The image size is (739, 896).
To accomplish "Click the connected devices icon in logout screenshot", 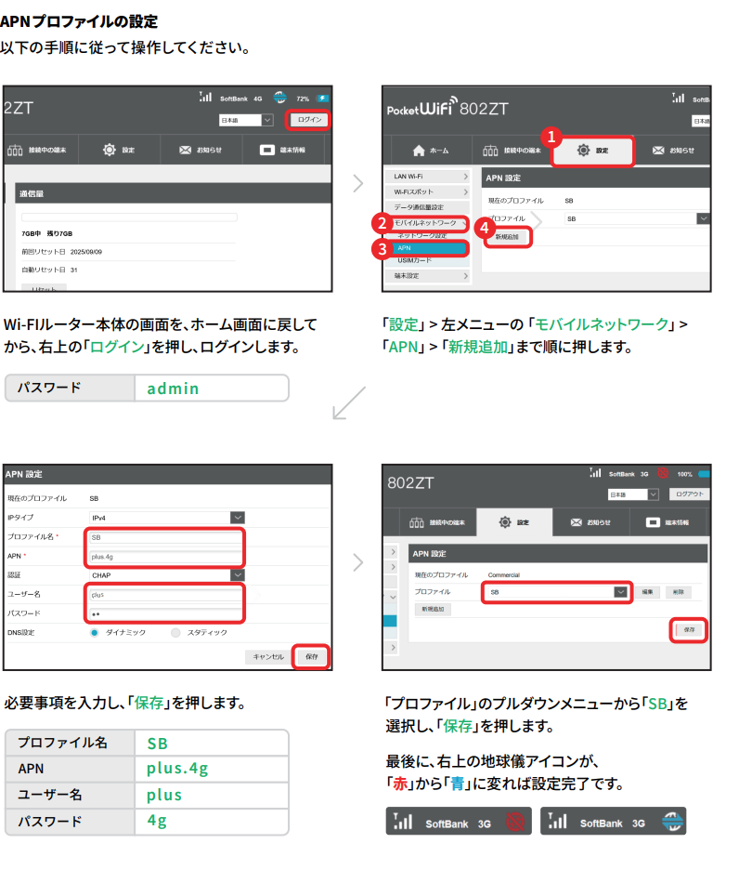I will pyautogui.click(x=417, y=522).
